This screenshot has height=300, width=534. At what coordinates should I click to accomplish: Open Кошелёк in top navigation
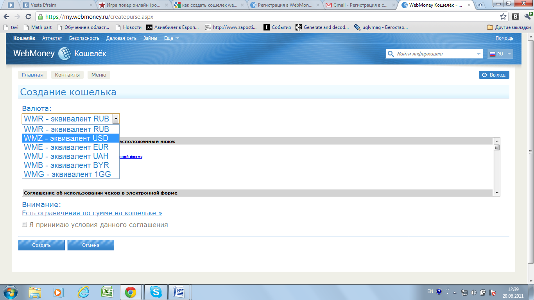tap(24, 38)
